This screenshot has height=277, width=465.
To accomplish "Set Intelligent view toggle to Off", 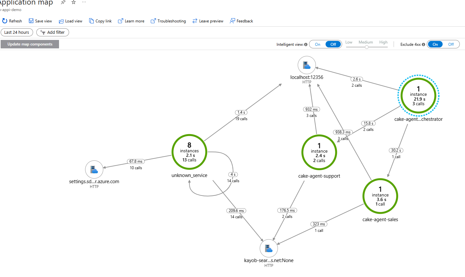I will coord(333,44).
